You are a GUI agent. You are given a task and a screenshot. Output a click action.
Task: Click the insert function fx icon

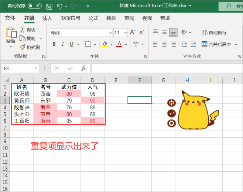point(83,68)
